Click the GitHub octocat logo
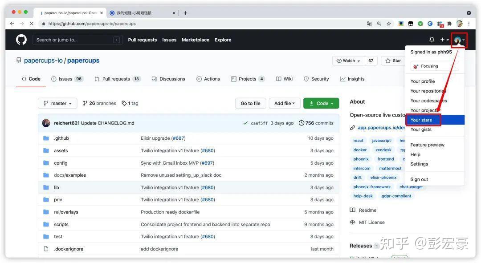This screenshot has width=481, height=263. 21,40
